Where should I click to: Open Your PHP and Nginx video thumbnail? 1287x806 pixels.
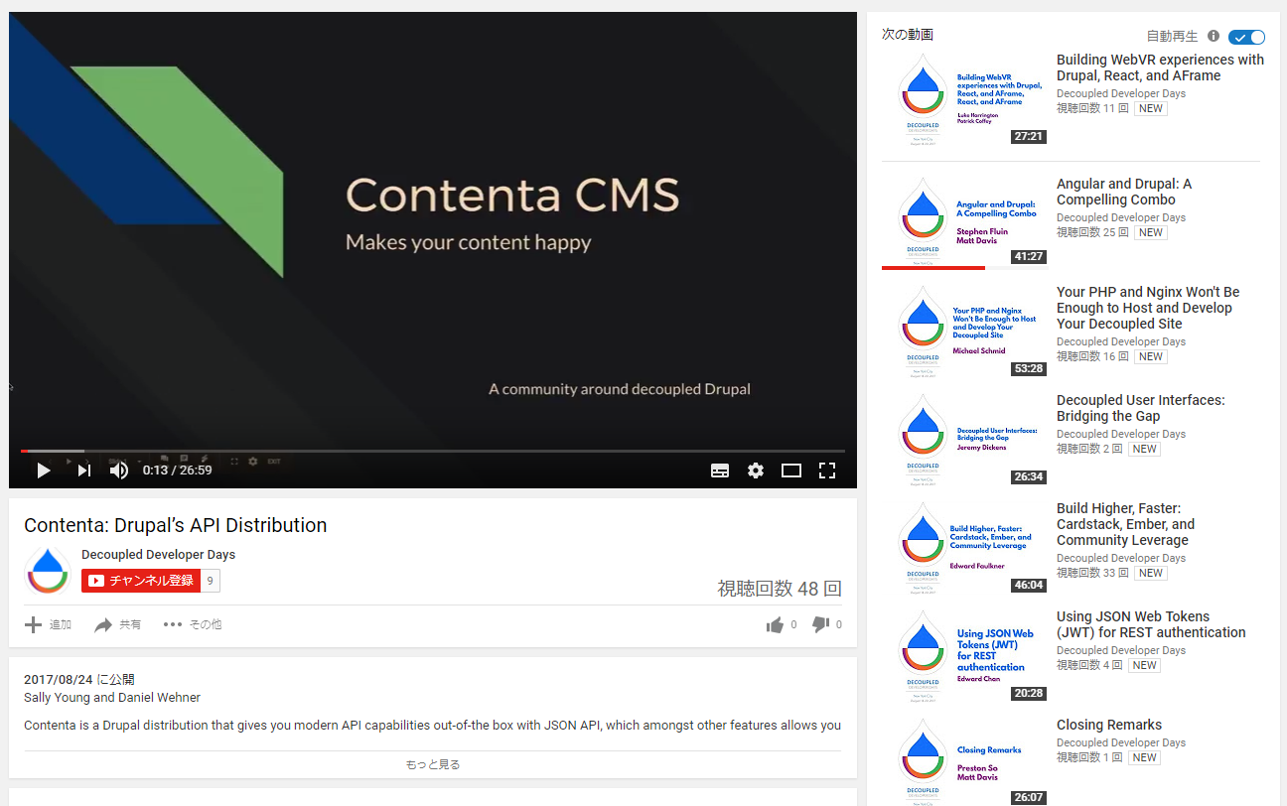[x=964, y=332]
